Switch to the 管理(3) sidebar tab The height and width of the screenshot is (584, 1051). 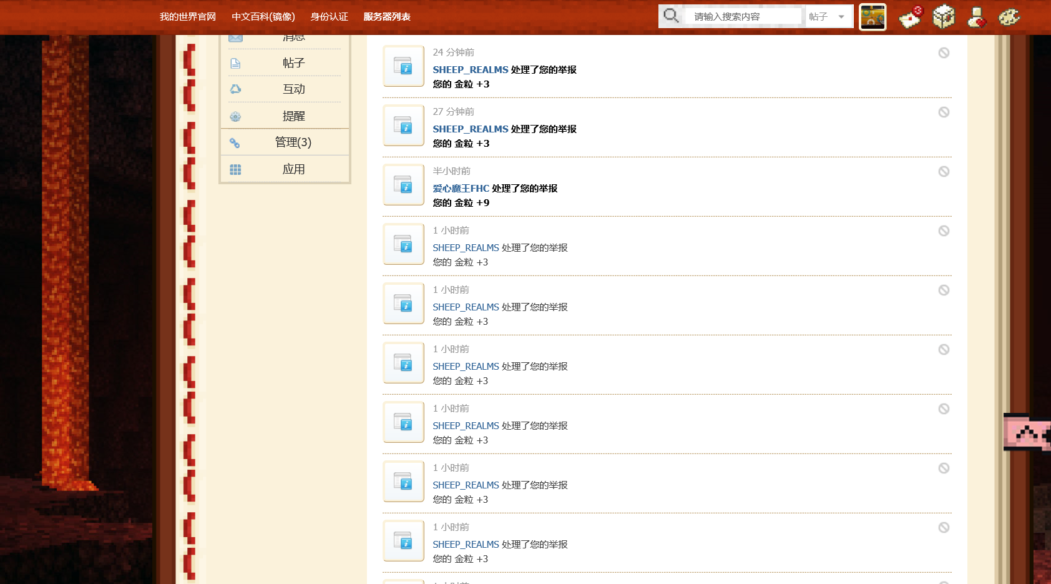point(285,142)
